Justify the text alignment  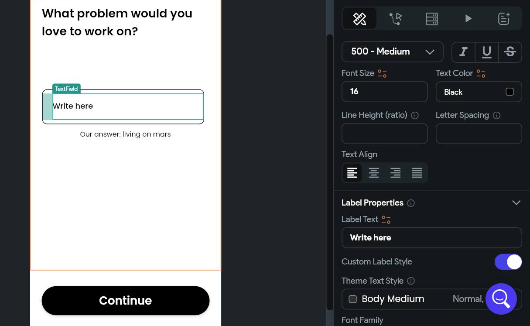(417, 173)
